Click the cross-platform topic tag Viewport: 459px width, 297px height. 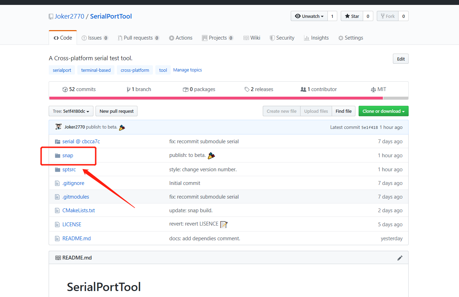click(135, 70)
